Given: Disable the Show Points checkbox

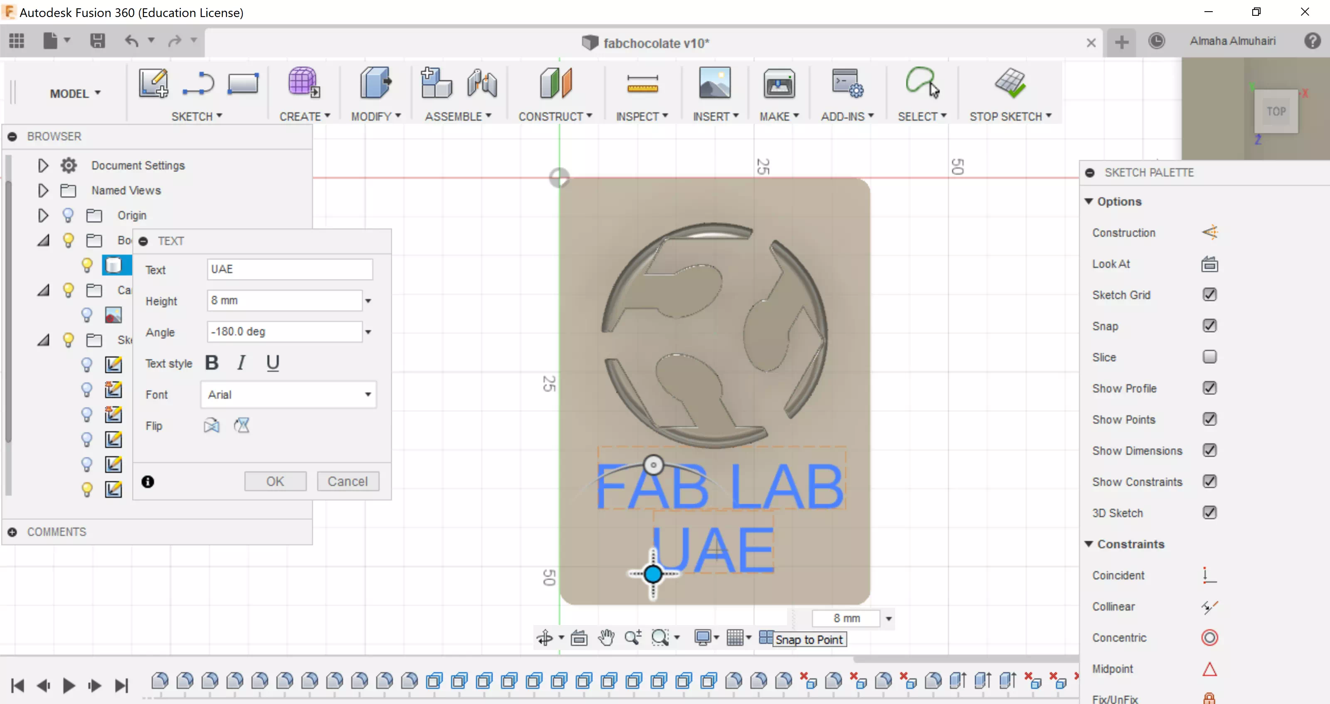Looking at the screenshot, I should click(1210, 419).
